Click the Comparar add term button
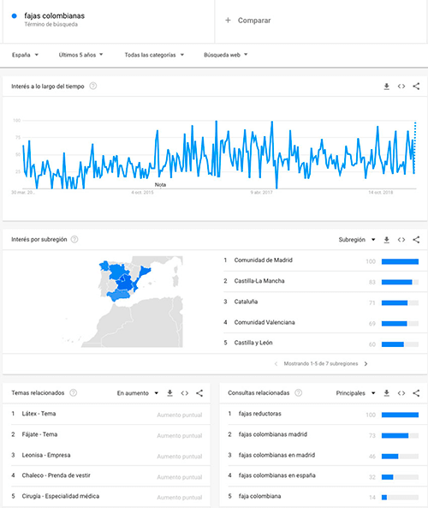428x508 pixels. (248, 21)
